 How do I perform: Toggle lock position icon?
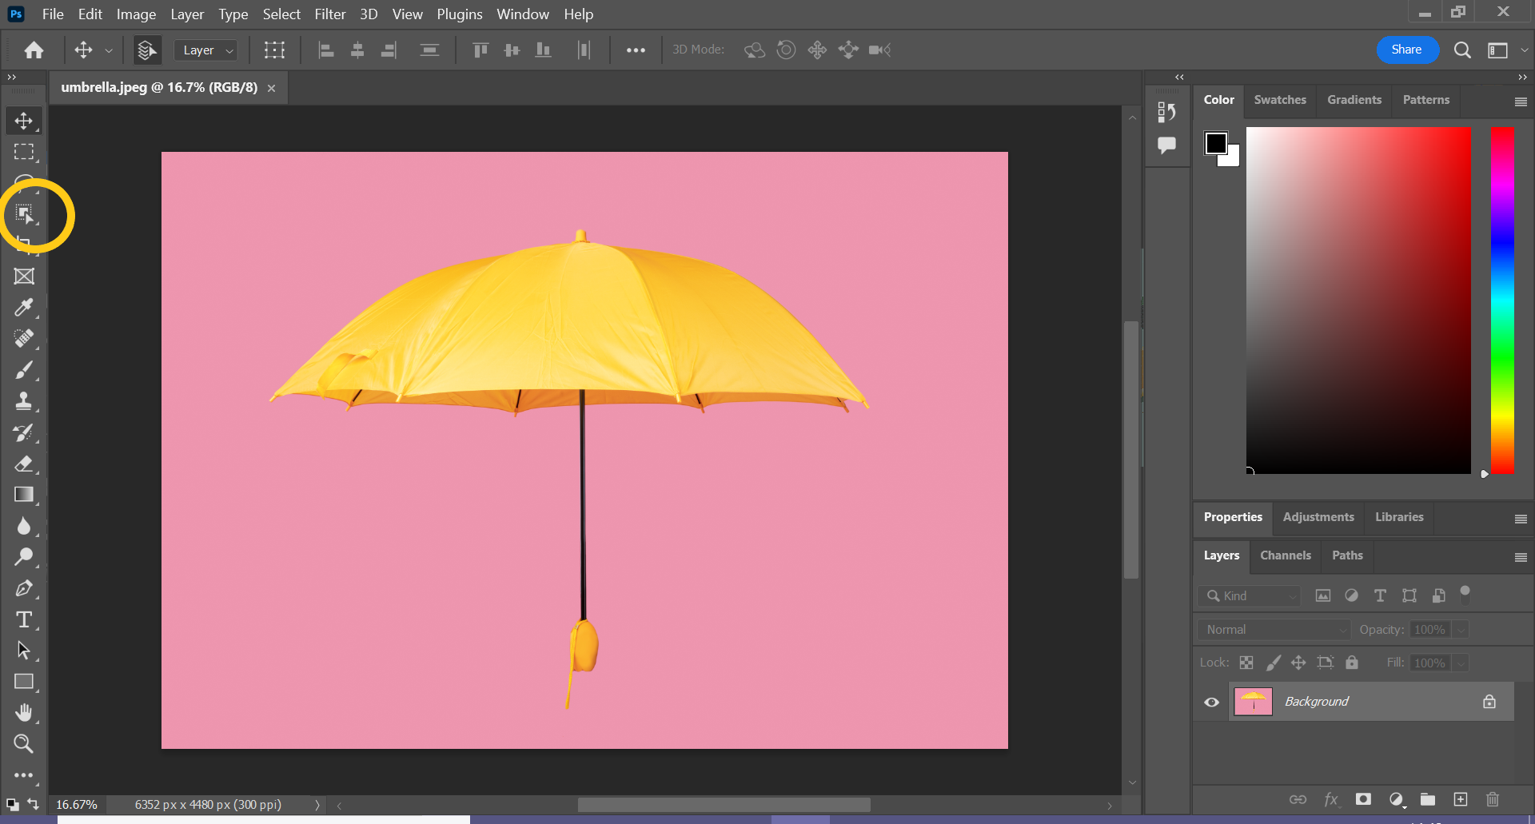point(1298,663)
